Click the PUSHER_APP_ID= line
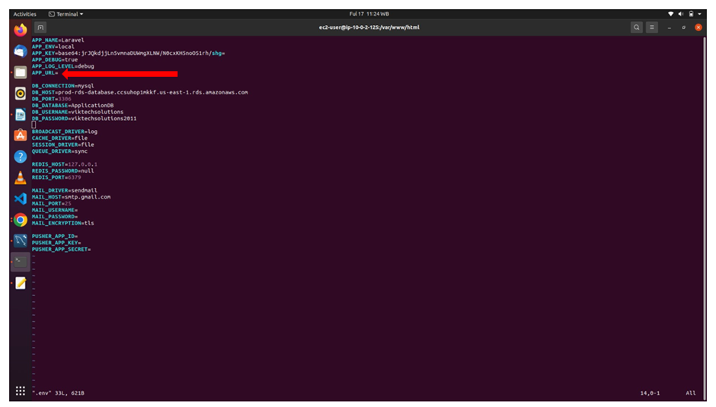This screenshot has height=407, width=716. point(55,237)
